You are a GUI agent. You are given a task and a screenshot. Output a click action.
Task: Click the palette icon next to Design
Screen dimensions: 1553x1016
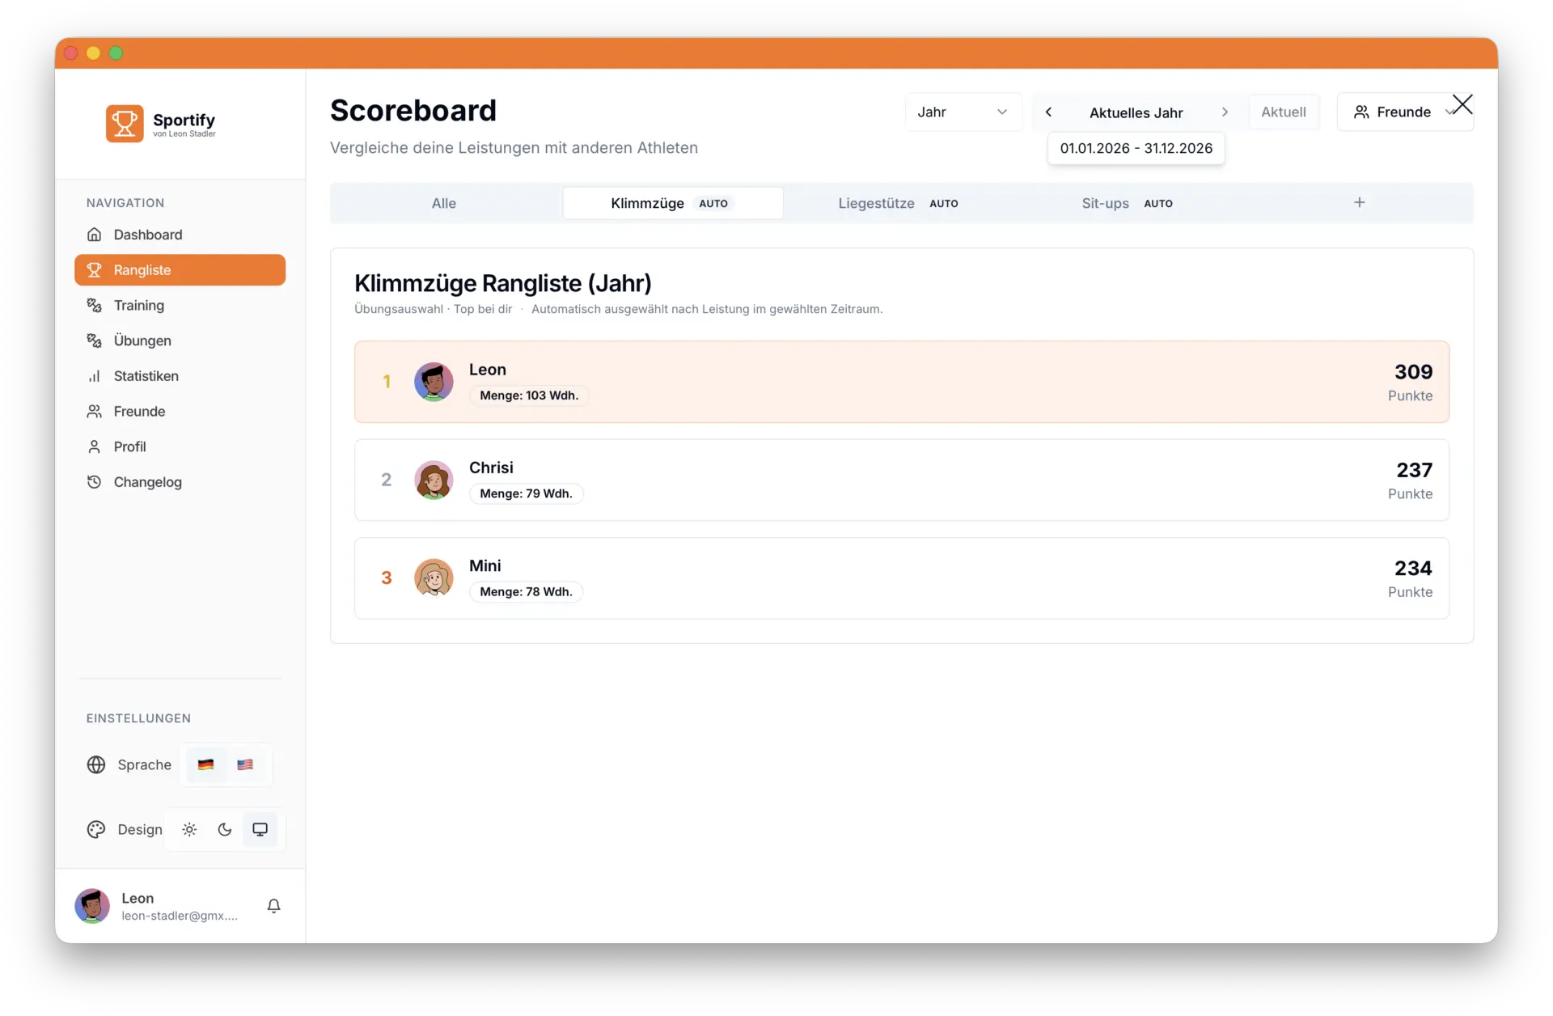click(96, 829)
